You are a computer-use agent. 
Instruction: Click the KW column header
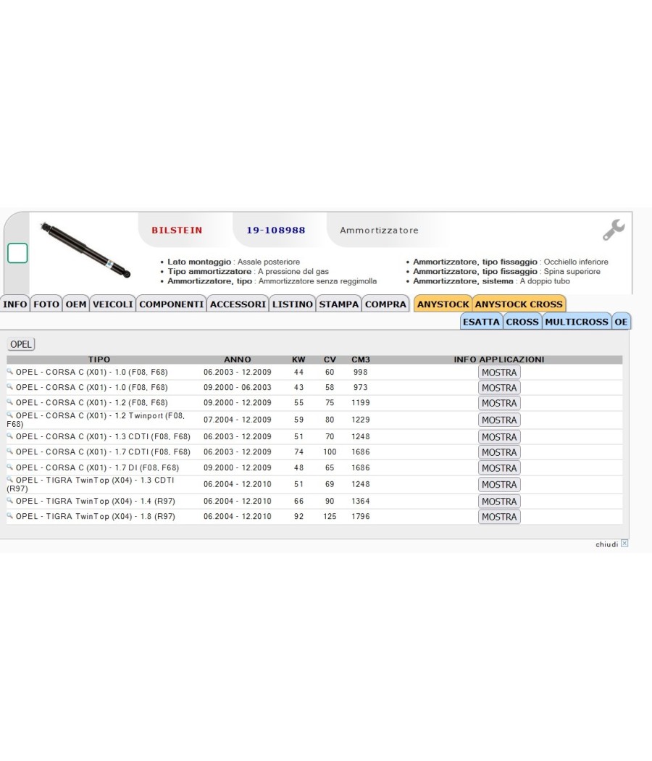(298, 359)
